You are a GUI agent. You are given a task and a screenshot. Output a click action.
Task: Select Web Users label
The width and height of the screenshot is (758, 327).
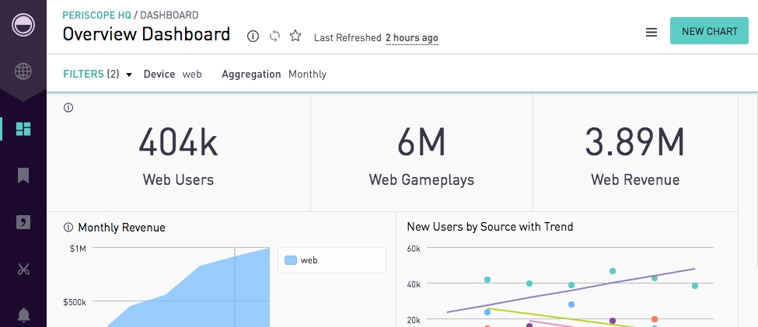(x=178, y=179)
